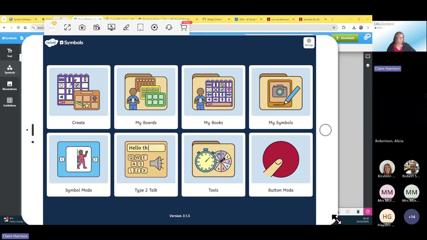Screen dimensions: 427x240
Task: Click the headset support icon
Action: (169, 27)
